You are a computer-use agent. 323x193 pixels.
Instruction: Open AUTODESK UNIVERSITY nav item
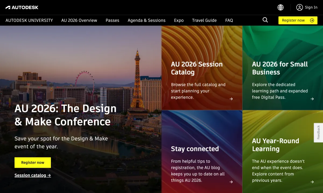[29, 20]
